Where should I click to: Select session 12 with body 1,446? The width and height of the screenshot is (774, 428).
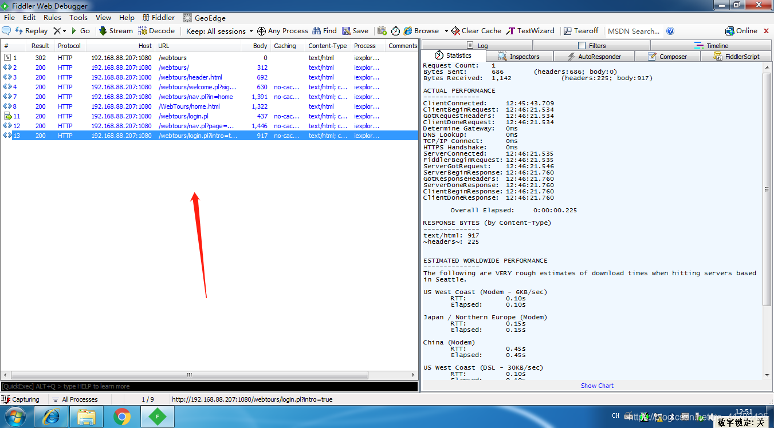[209, 126]
